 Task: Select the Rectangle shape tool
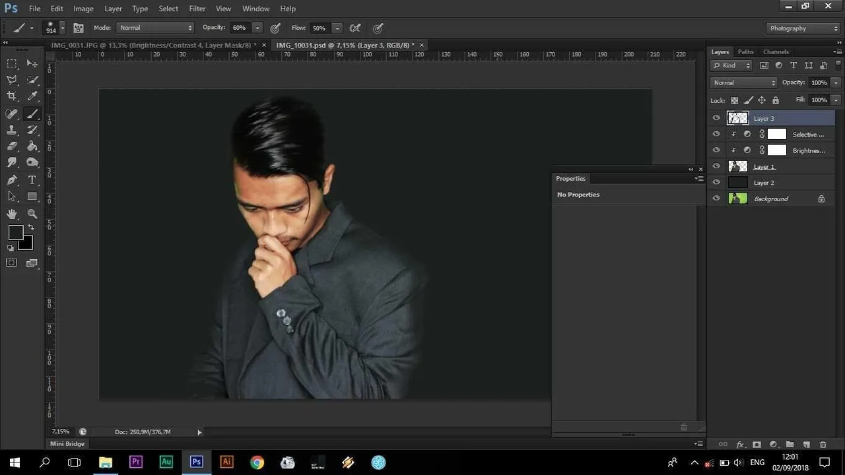coord(32,196)
